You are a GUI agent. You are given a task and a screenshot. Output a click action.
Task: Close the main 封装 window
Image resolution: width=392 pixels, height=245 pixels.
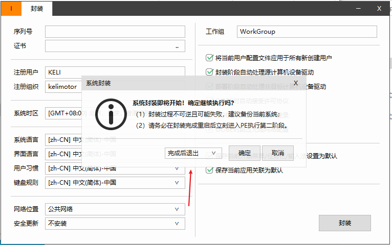click(379, 9)
